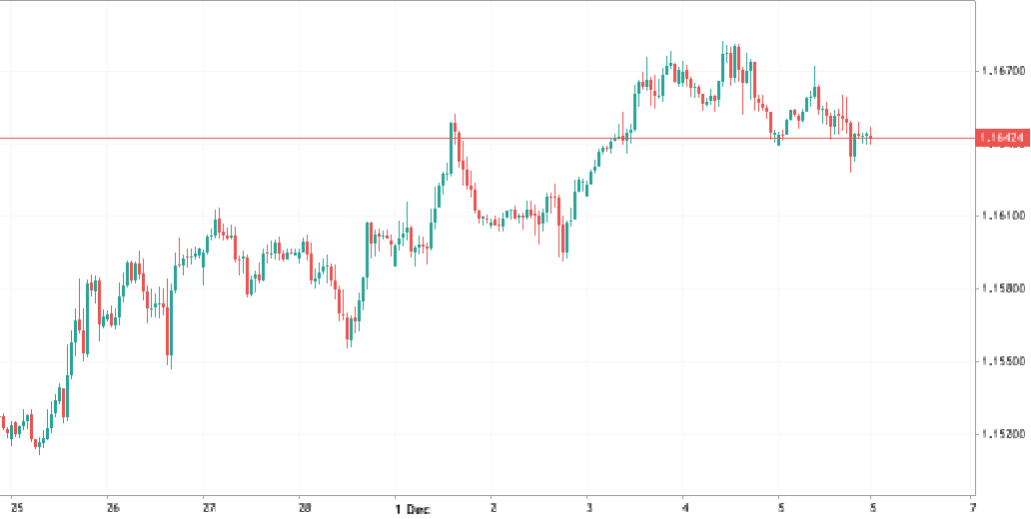The width and height of the screenshot is (1031, 519).
Task: Click the 1.16700 price scale label
Action: click(1000, 71)
